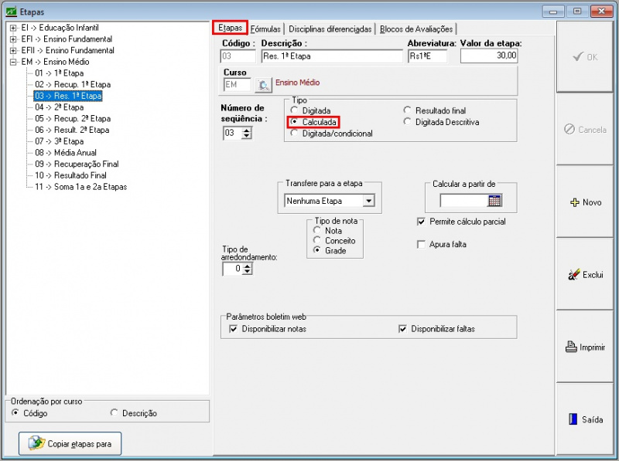
Task: Select the Digitada type radio button
Action: click(294, 111)
